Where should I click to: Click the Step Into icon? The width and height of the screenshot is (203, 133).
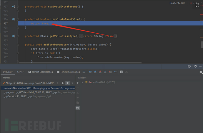[x=95, y=72]
